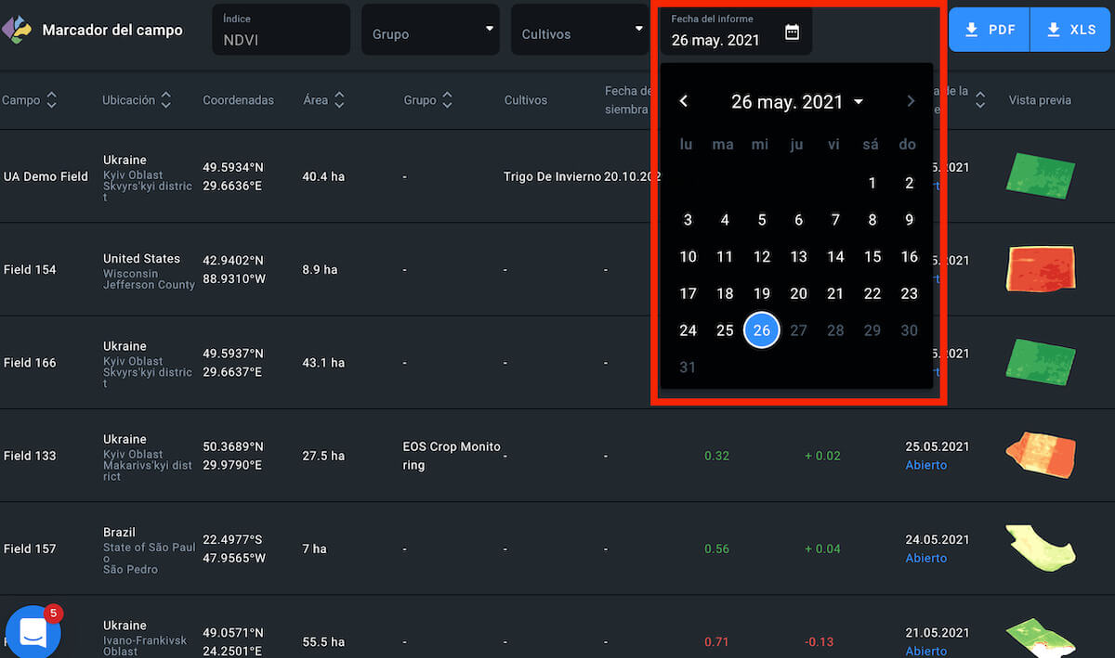1115x658 pixels.
Task: Expand the month-year selector in calendar
Action: 858,102
